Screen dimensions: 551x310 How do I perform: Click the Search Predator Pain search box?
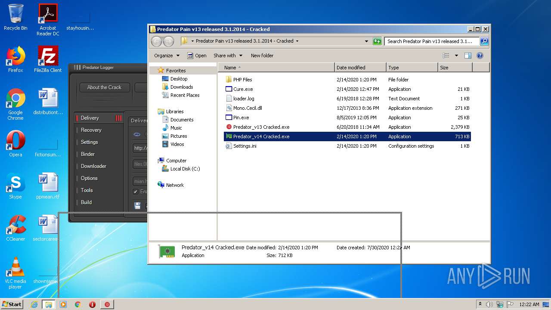[x=432, y=41]
